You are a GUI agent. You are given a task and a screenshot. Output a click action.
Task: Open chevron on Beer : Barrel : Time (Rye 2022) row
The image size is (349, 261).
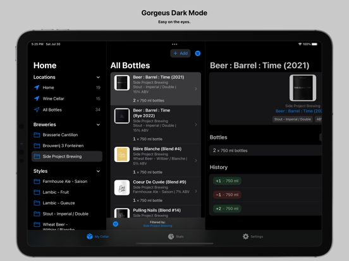coord(196,125)
